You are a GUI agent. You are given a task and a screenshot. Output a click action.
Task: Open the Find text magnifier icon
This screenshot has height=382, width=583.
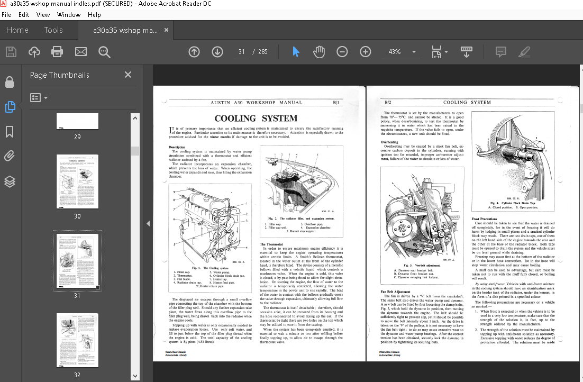point(104,52)
